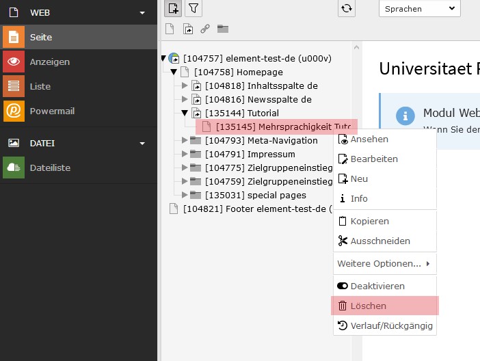The width and height of the screenshot is (480, 361).
Task: Open the Powermail module icon
Action: click(14, 111)
